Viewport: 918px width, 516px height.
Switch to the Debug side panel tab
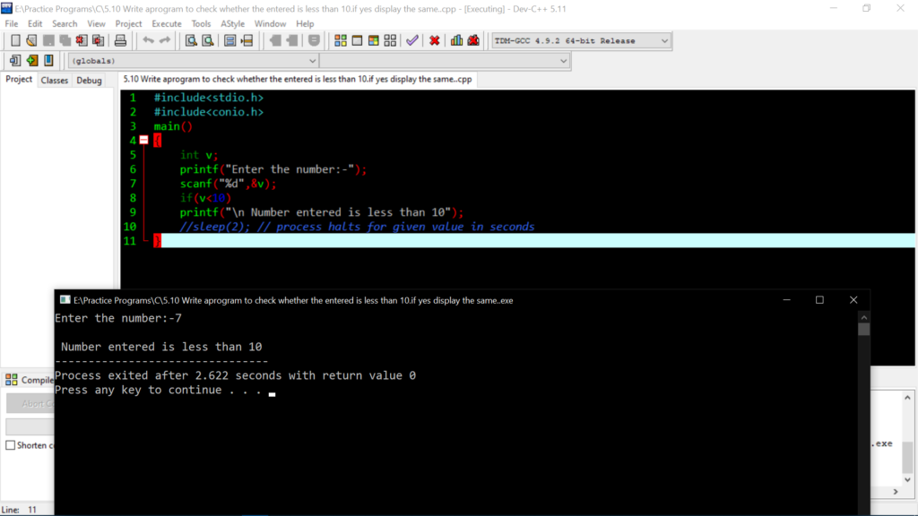(x=89, y=81)
